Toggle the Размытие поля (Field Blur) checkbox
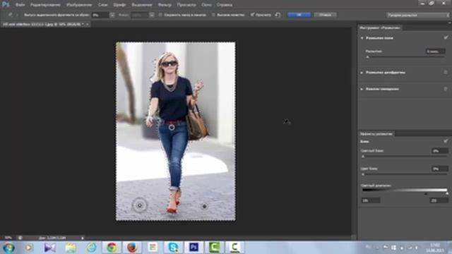Screen dimensions: 452x254 point(446,37)
